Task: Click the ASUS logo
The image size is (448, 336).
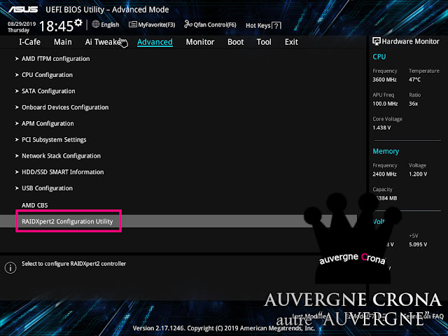Action: coord(23,9)
